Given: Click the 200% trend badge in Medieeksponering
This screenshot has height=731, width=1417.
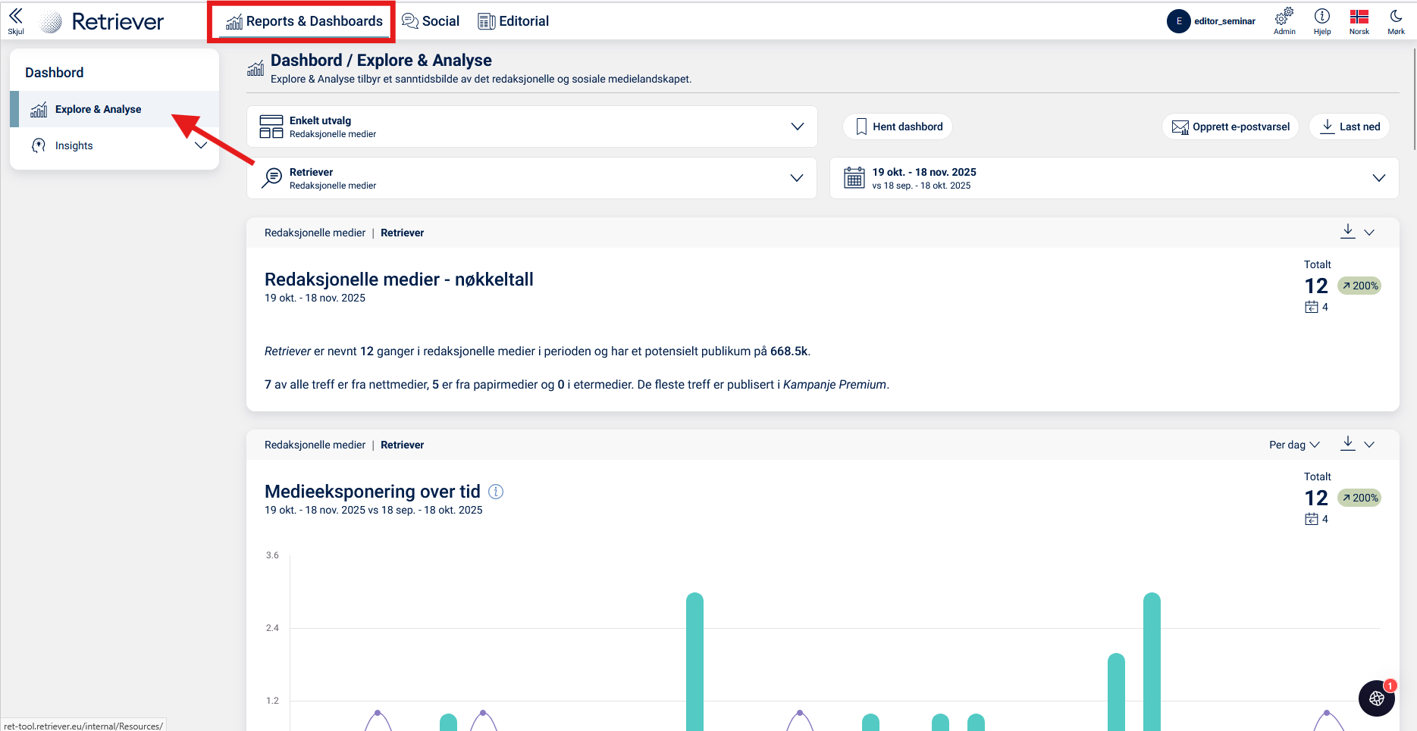Looking at the screenshot, I should tap(1359, 498).
